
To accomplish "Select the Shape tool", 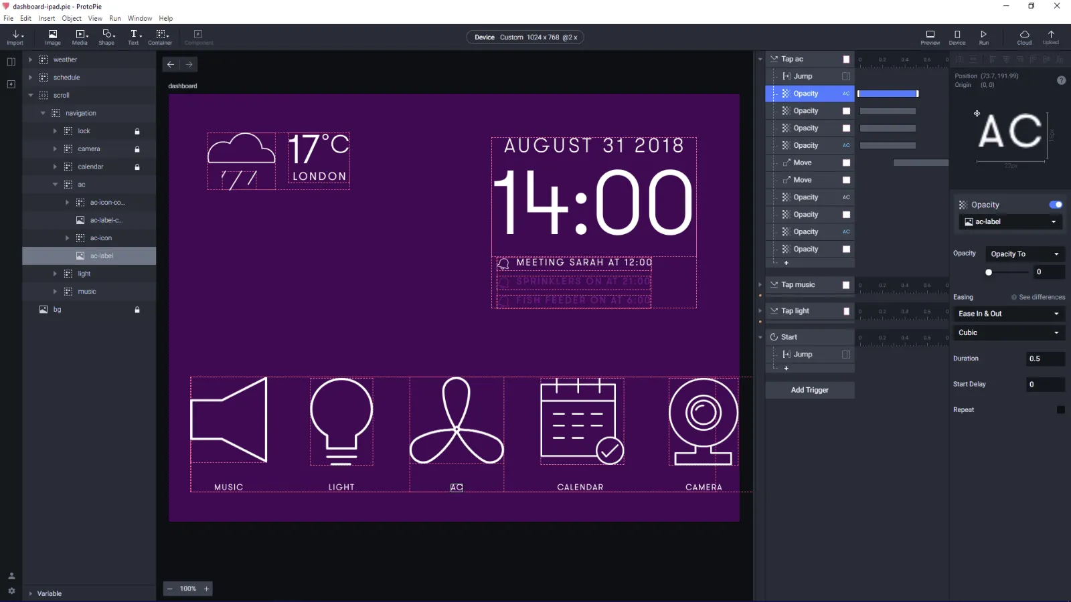I will pos(106,37).
